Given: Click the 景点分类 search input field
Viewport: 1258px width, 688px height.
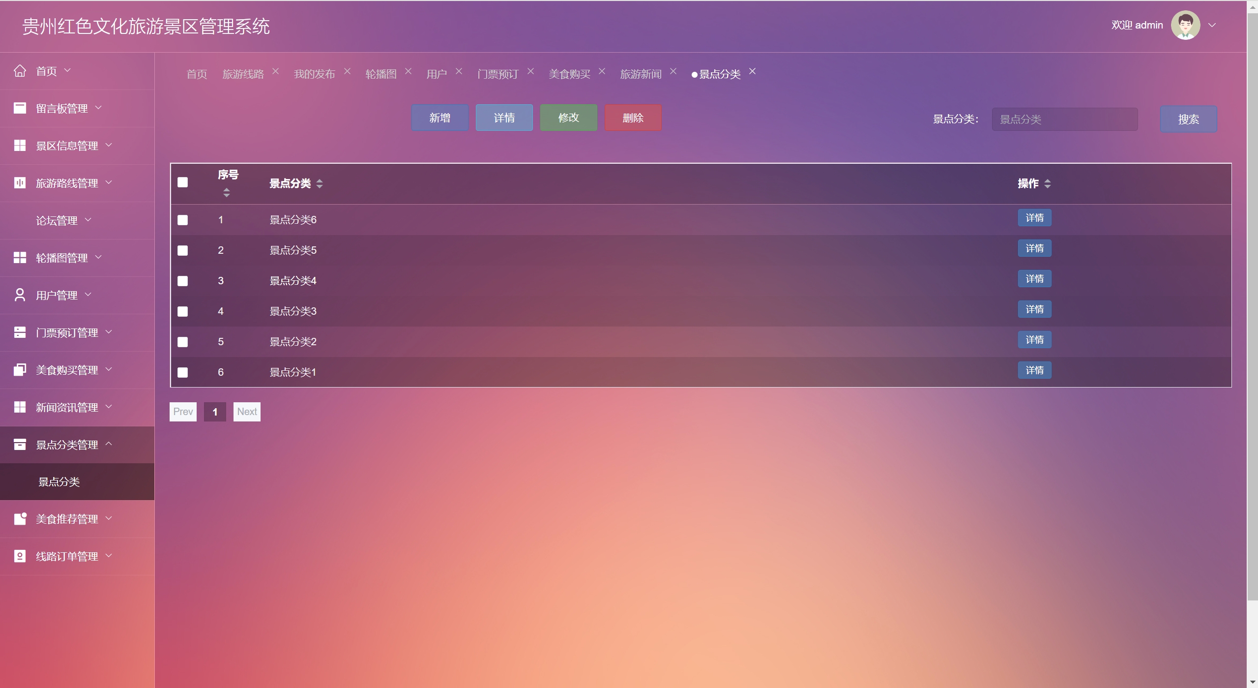Looking at the screenshot, I should 1064,120.
